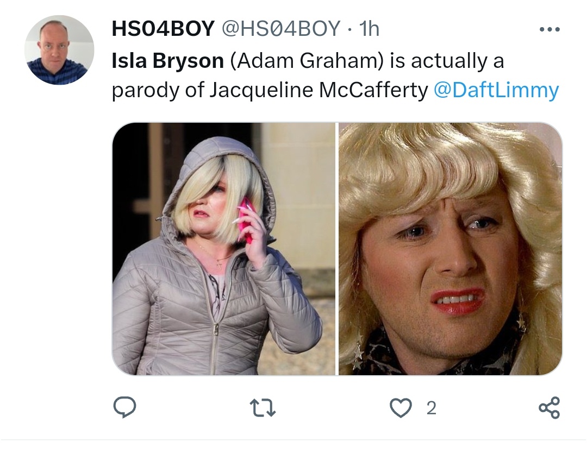Viewport: 587px width, 449px height.
Task: Click the words 'is actually a' in tweet
Action: click(x=447, y=61)
